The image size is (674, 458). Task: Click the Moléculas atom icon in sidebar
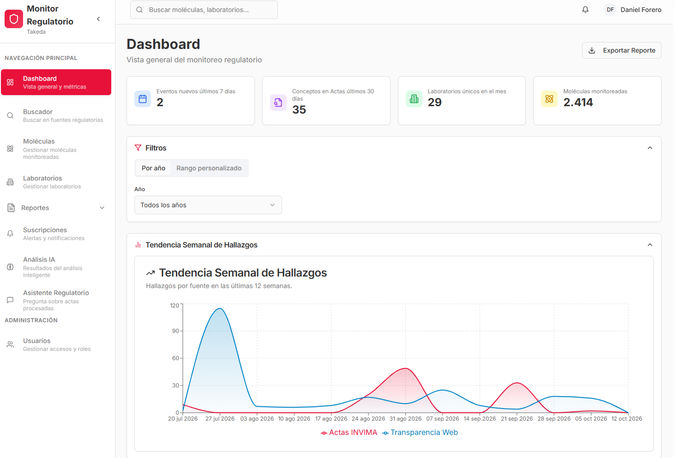tap(10, 149)
